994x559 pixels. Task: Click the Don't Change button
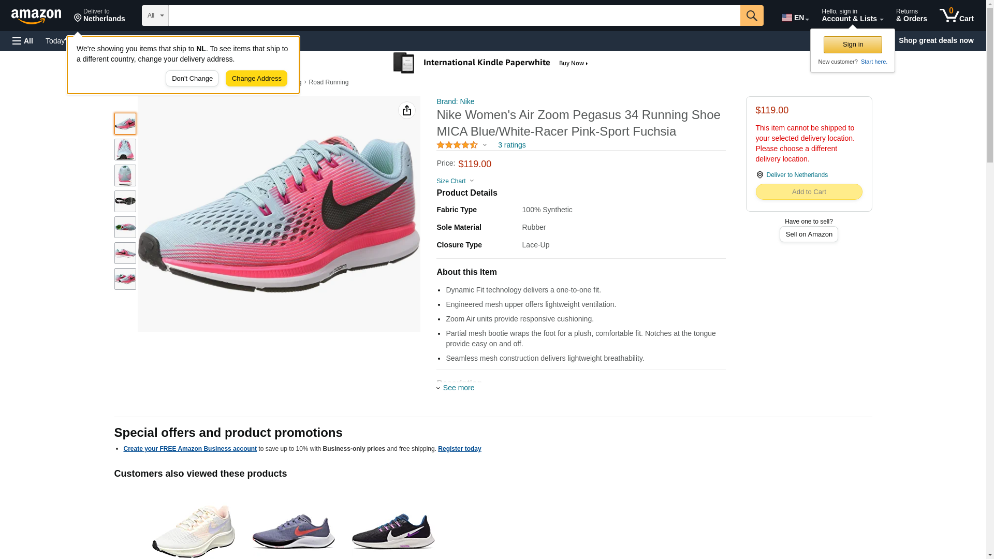click(192, 79)
